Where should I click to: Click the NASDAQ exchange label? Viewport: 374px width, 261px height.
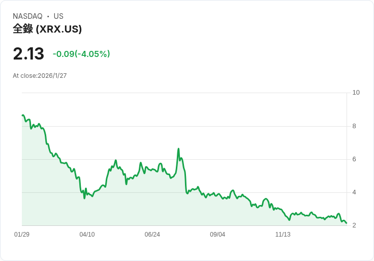[27, 16]
